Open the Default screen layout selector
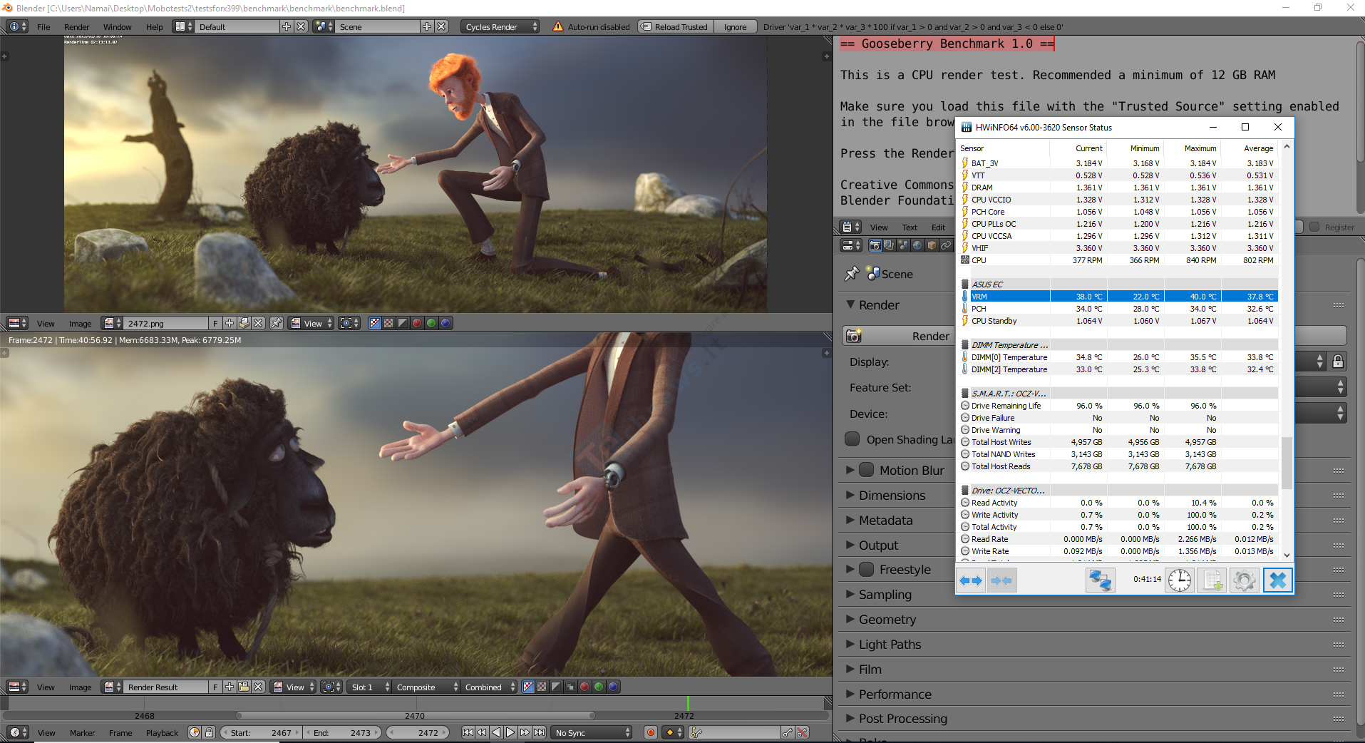Screen dimensions: 1365x743 point(183,26)
